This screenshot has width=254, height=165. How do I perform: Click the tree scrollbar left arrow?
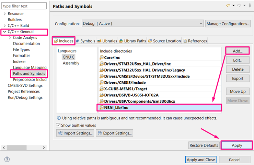point(4,148)
